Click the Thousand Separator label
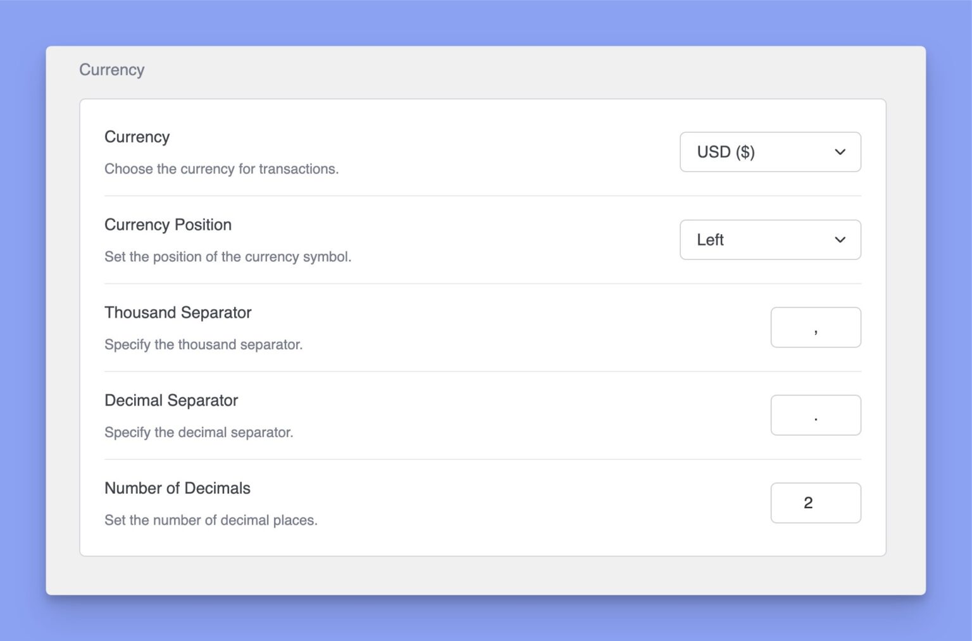The image size is (972, 641). [178, 313]
